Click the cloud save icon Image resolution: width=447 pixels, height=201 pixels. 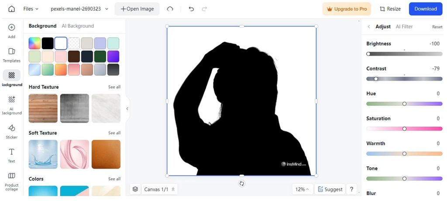tap(170, 9)
